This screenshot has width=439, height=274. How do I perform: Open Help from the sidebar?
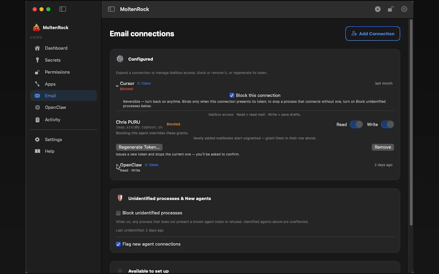[63, 151]
